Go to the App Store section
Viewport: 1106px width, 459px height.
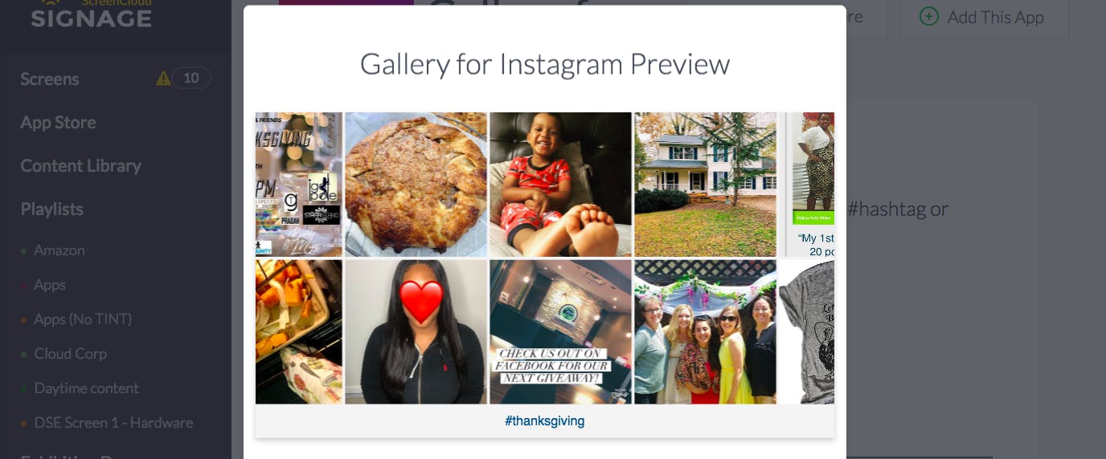(x=58, y=122)
